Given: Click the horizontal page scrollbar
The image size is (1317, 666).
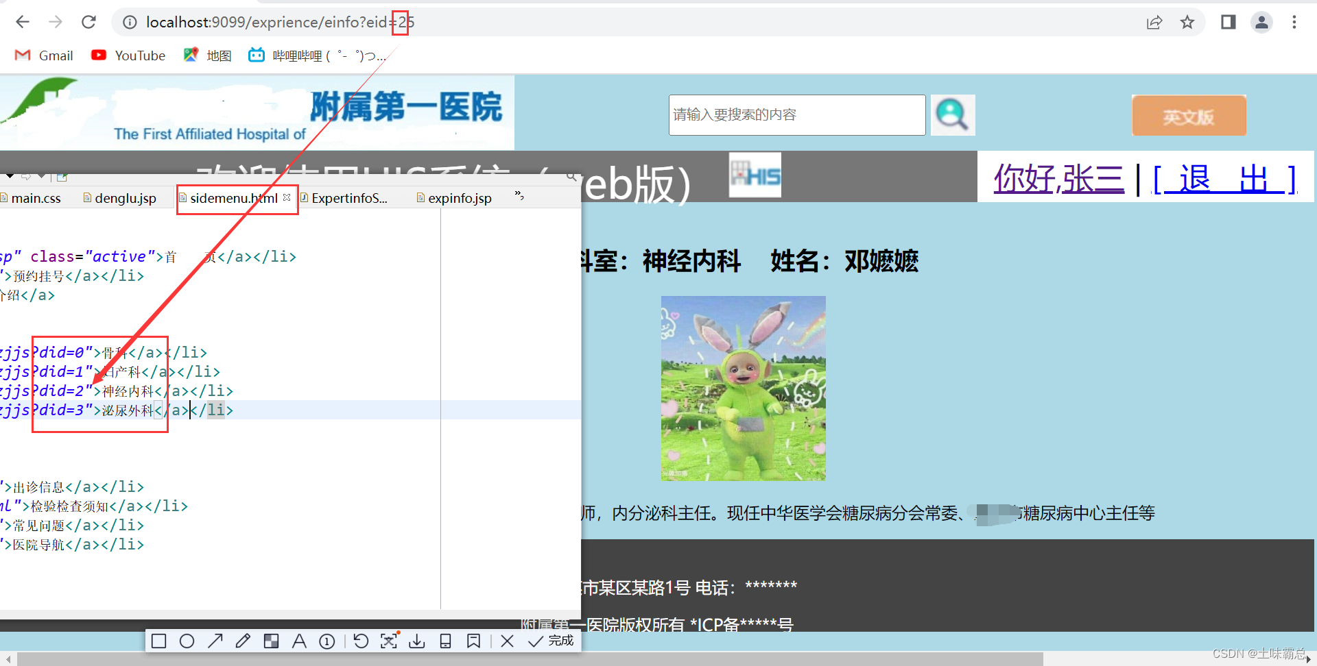Looking at the screenshot, I should click(530, 658).
